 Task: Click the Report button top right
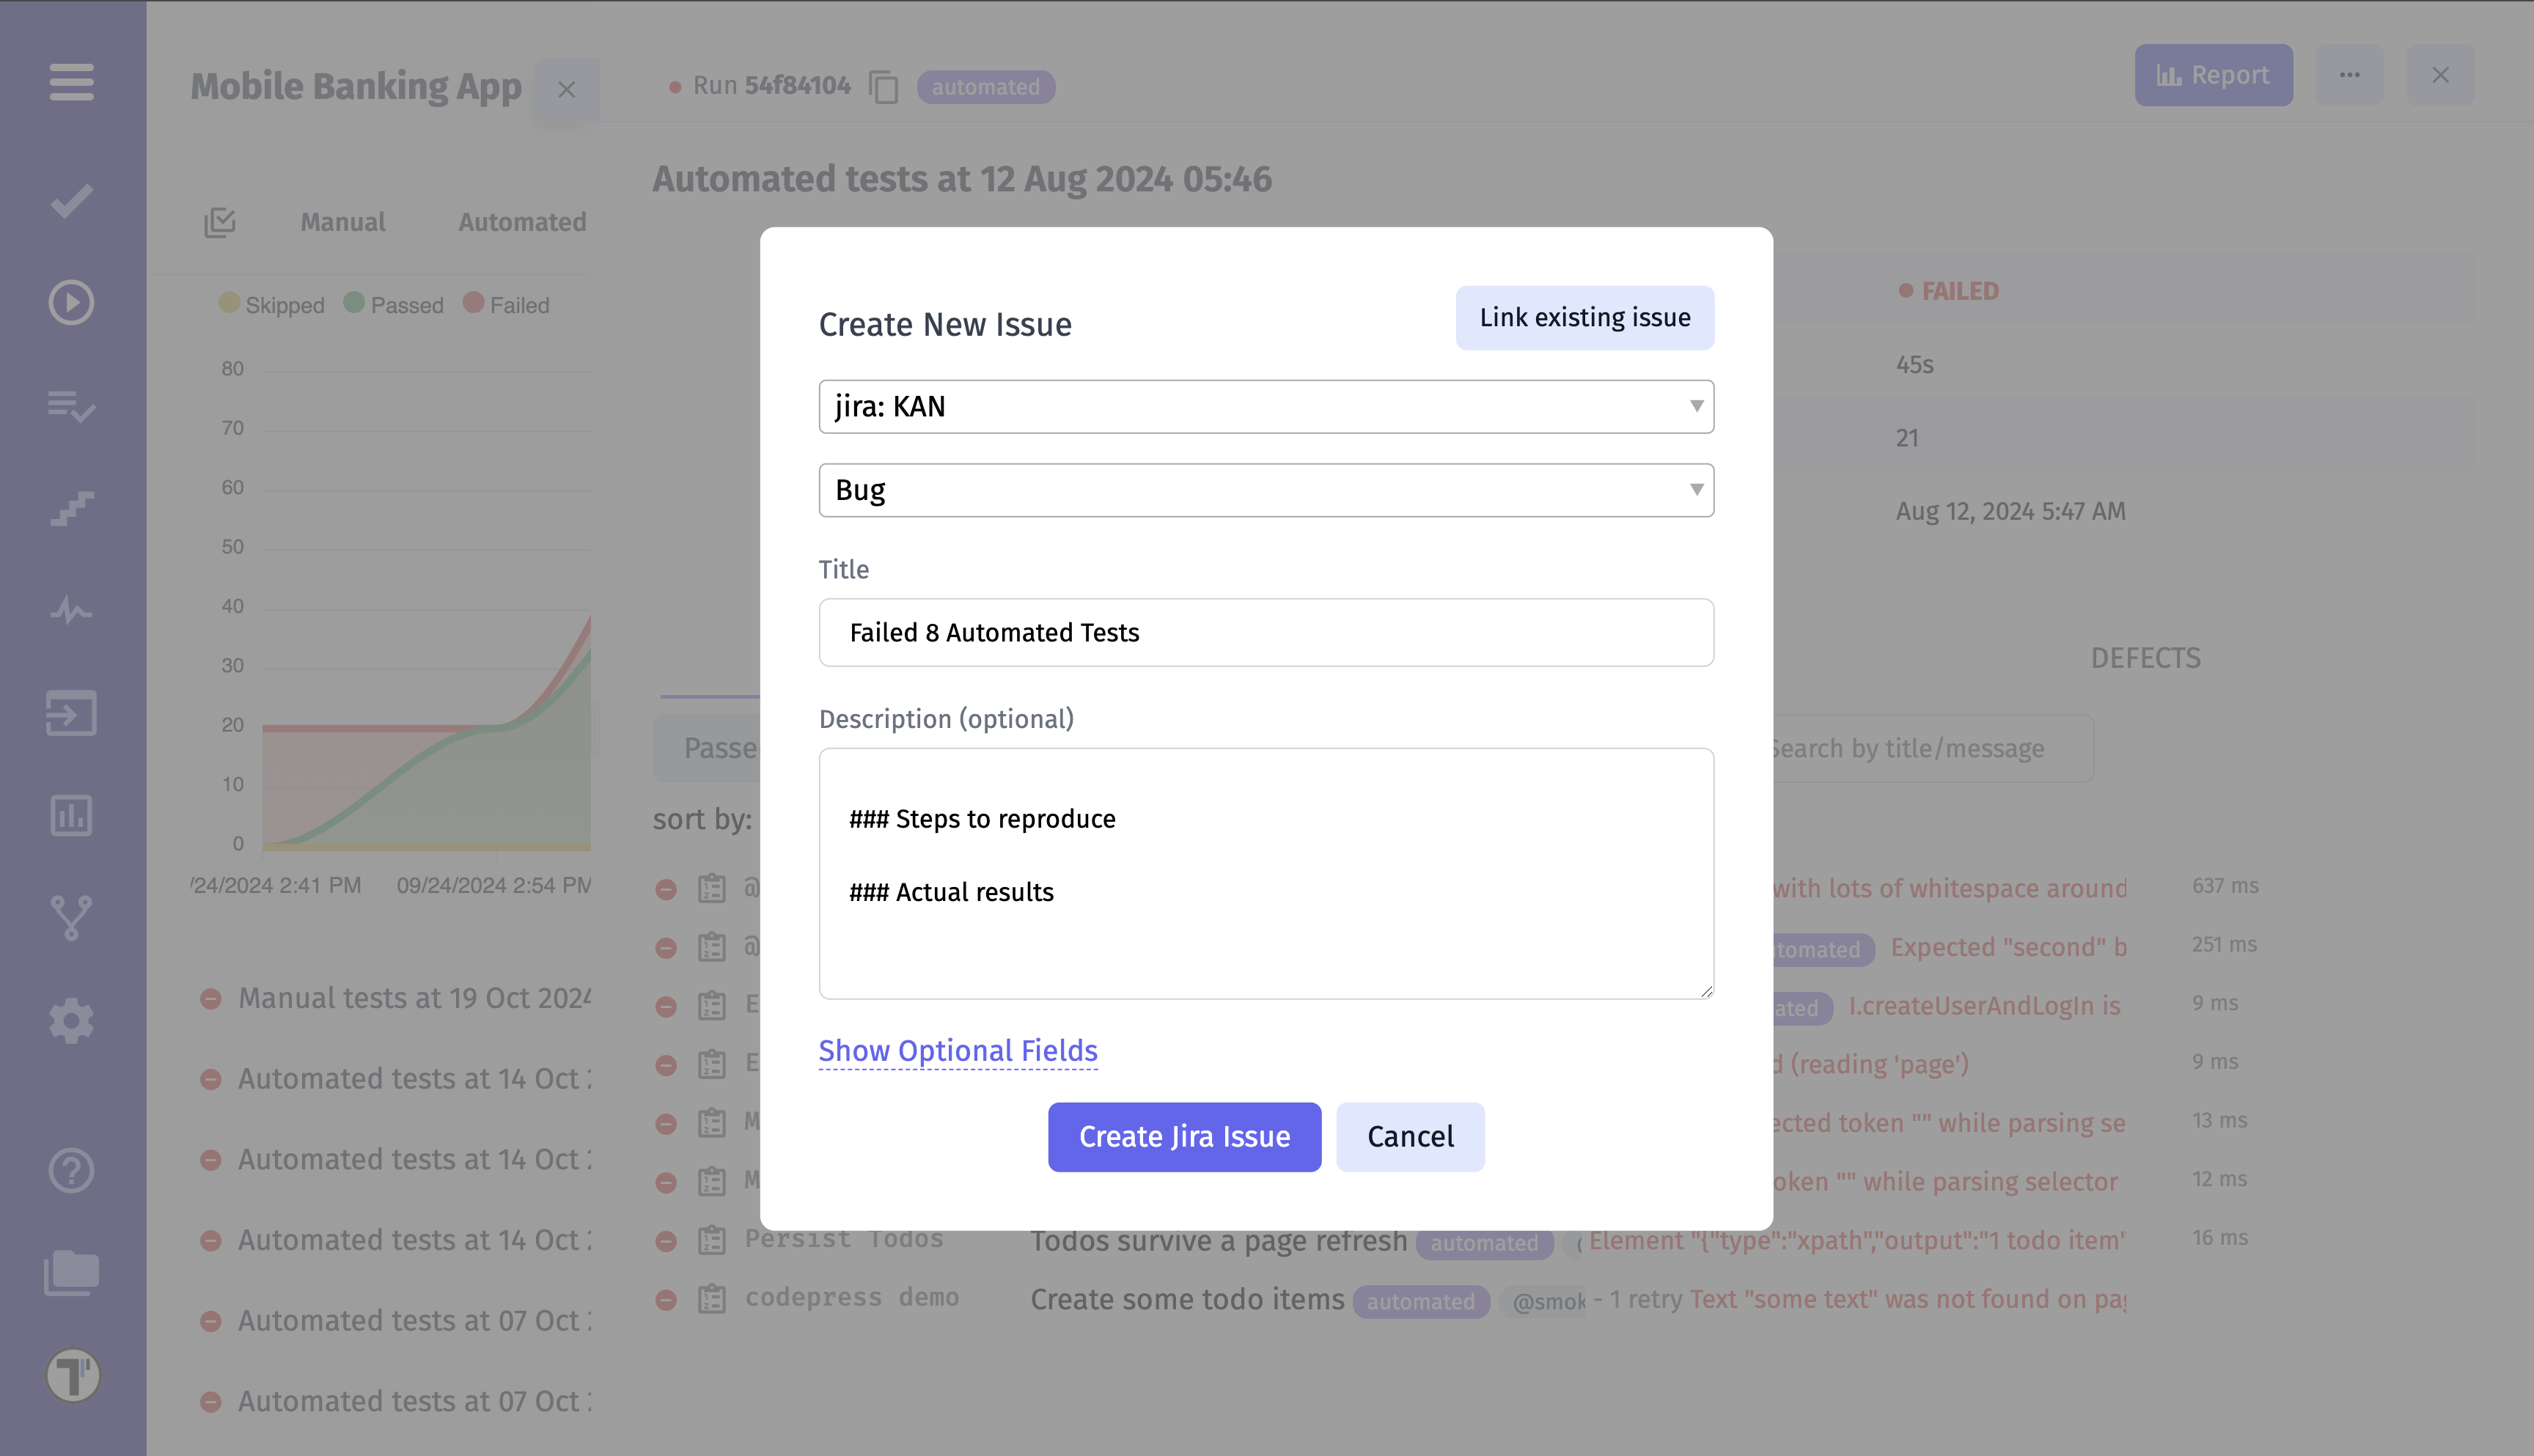[x=2212, y=75]
